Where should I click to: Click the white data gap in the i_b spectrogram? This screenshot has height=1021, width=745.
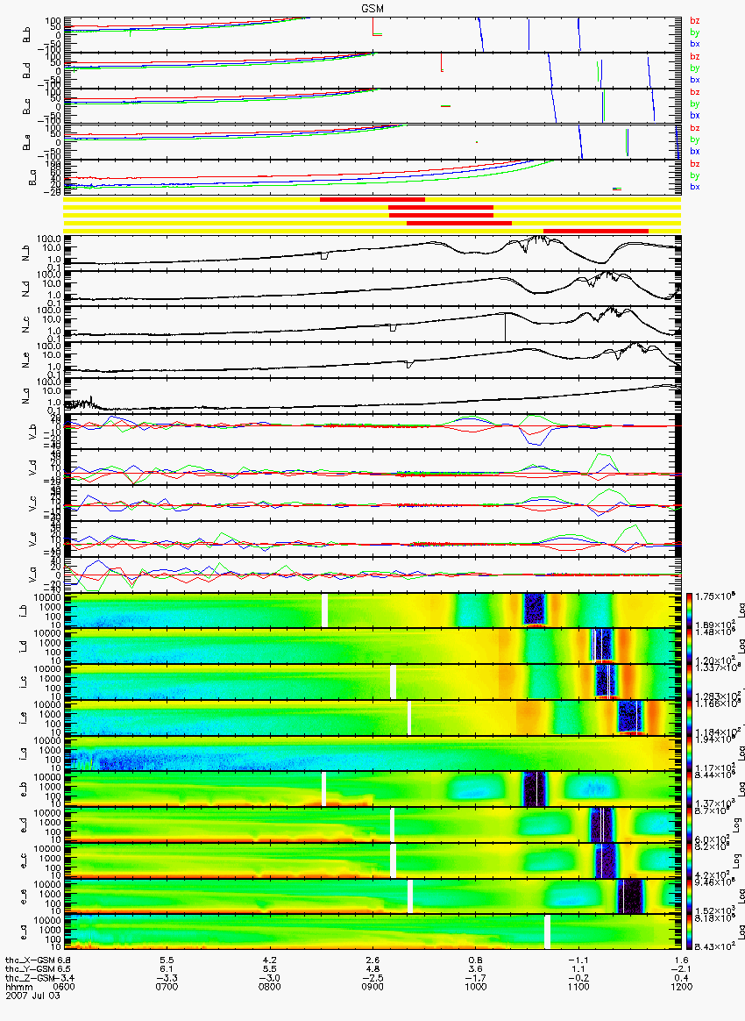324,610
